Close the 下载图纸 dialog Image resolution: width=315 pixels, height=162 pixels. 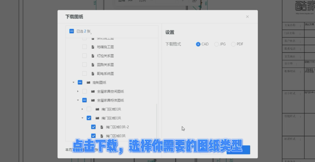pyautogui.click(x=248, y=17)
